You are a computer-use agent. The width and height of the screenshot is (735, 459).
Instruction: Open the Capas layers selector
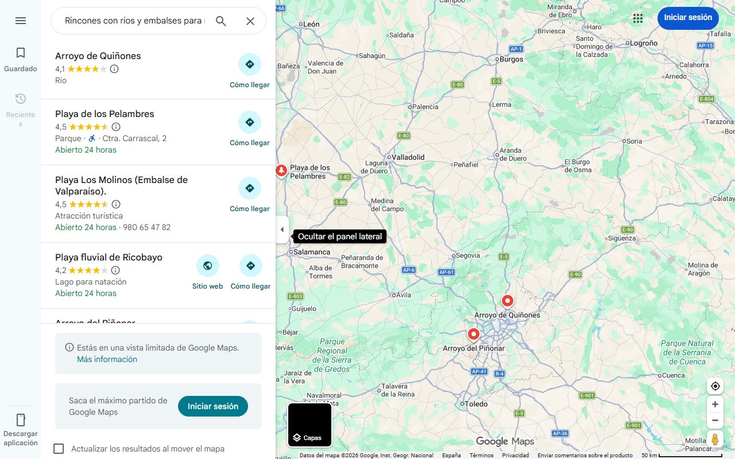tap(310, 425)
